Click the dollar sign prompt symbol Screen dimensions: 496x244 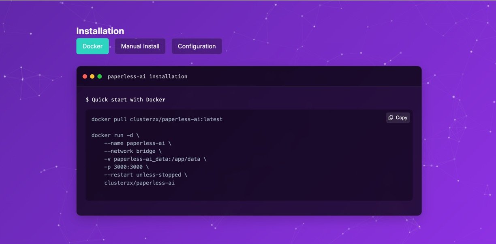[87, 99]
